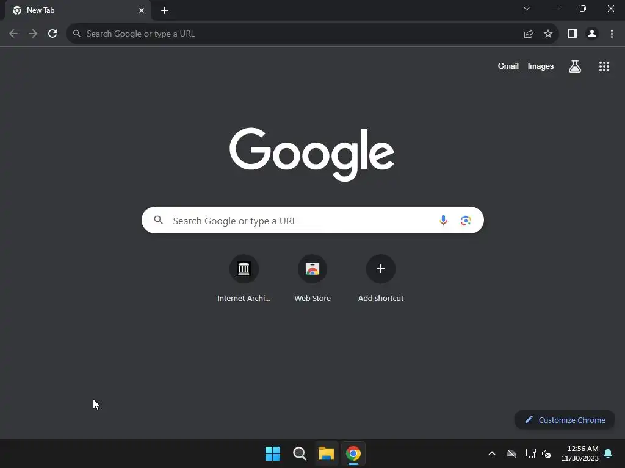Open Chrome three-dot menu

pos(612,34)
